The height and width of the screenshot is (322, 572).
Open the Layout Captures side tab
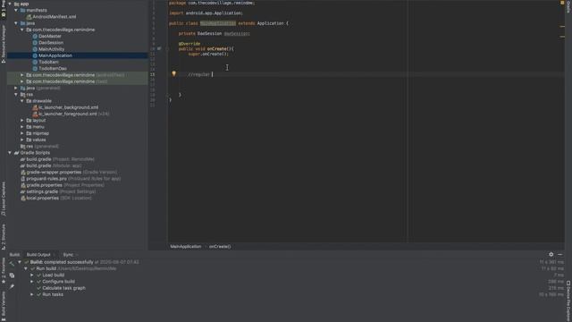(4, 199)
